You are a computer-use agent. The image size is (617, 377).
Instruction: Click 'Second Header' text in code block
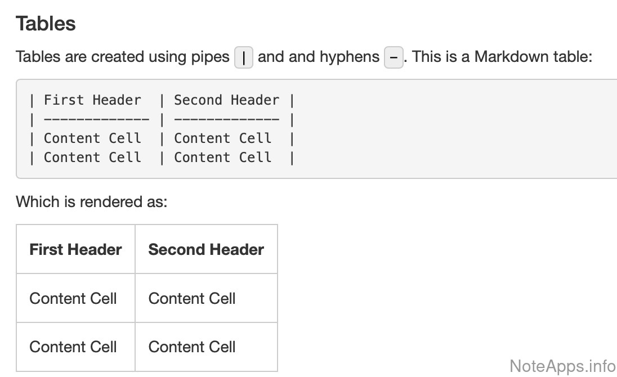226,100
